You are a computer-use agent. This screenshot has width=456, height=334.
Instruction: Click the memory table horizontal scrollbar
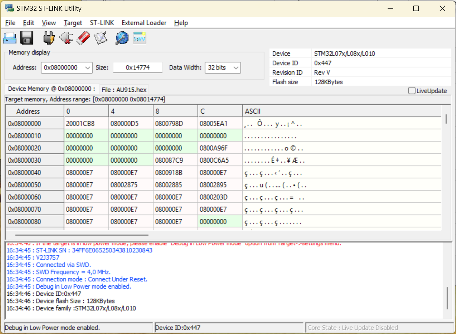pos(82,235)
